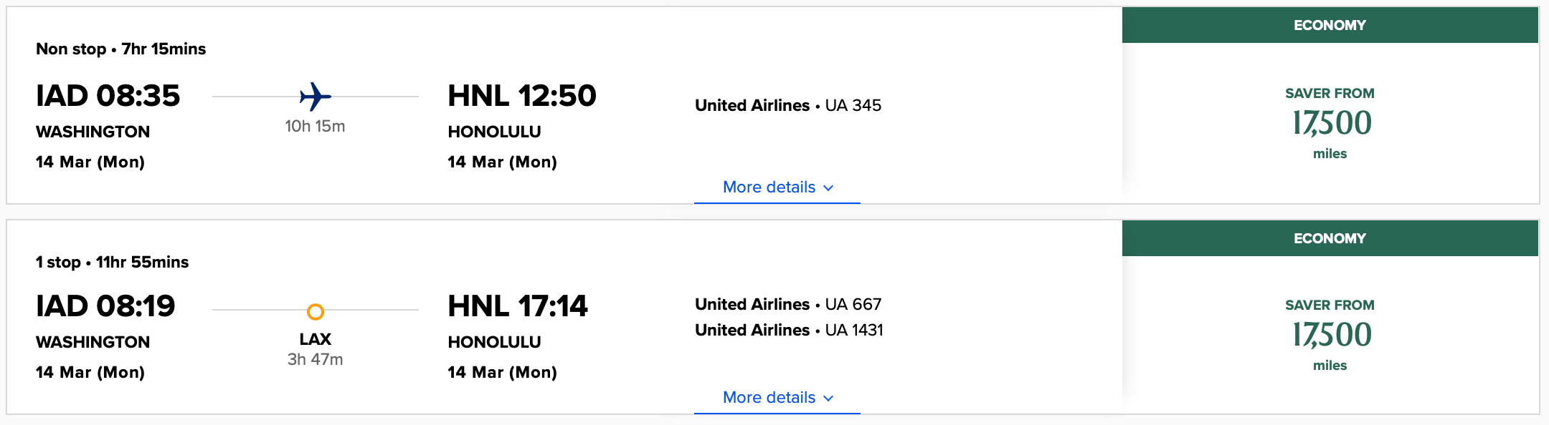Click flight number UA 667
The width and height of the screenshot is (1549, 425).
(855, 304)
